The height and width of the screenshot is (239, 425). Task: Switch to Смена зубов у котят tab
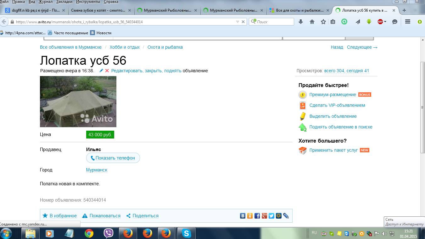tap(98, 10)
